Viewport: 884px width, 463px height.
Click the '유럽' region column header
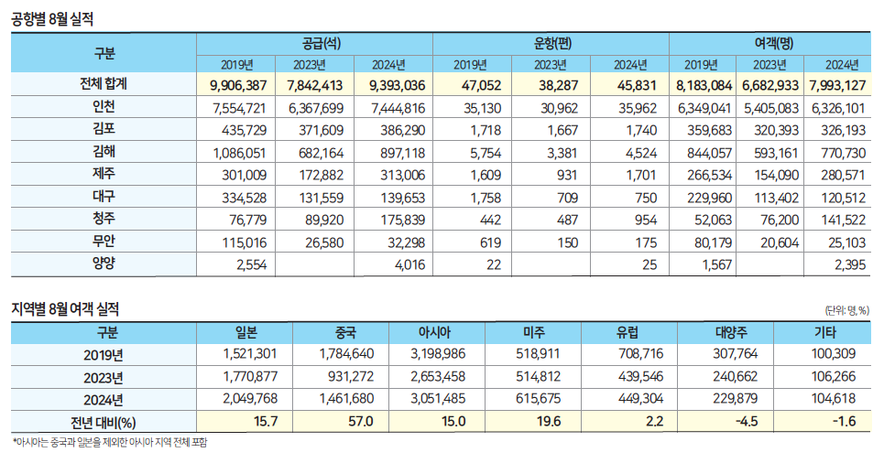(628, 333)
